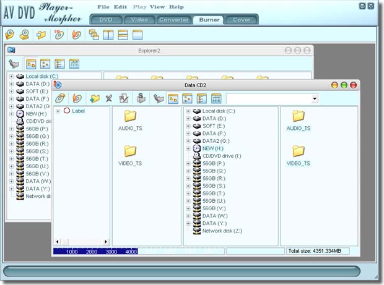Image resolution: width=384 pixels, height=285 pixels.
Task: Click the disc capacity usage bar
Action: (139, 251)
